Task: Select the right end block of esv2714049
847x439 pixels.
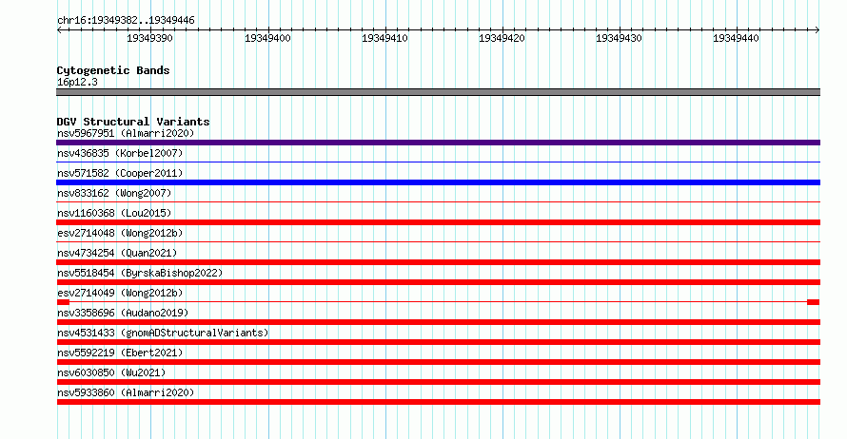Action: click(813, 302)
